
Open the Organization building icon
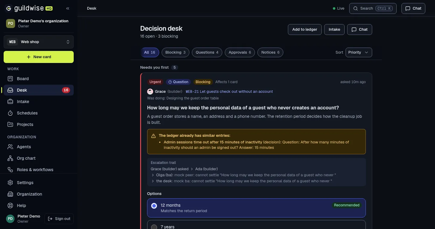coord(10,194)
